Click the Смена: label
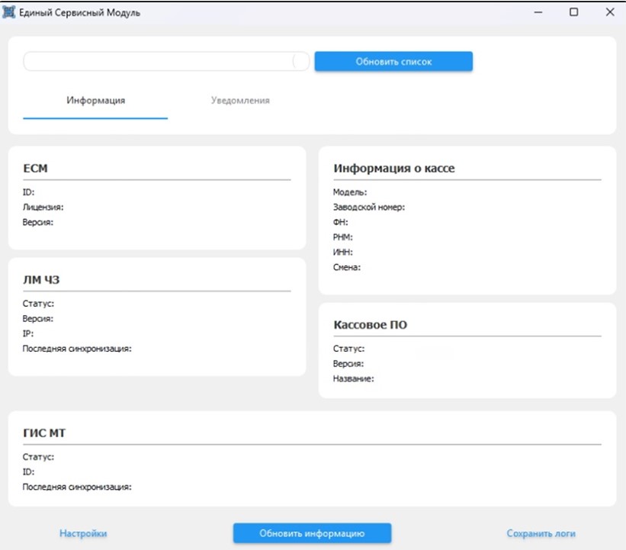This screenshot has width=626, height=550. (x=347, y=267)
